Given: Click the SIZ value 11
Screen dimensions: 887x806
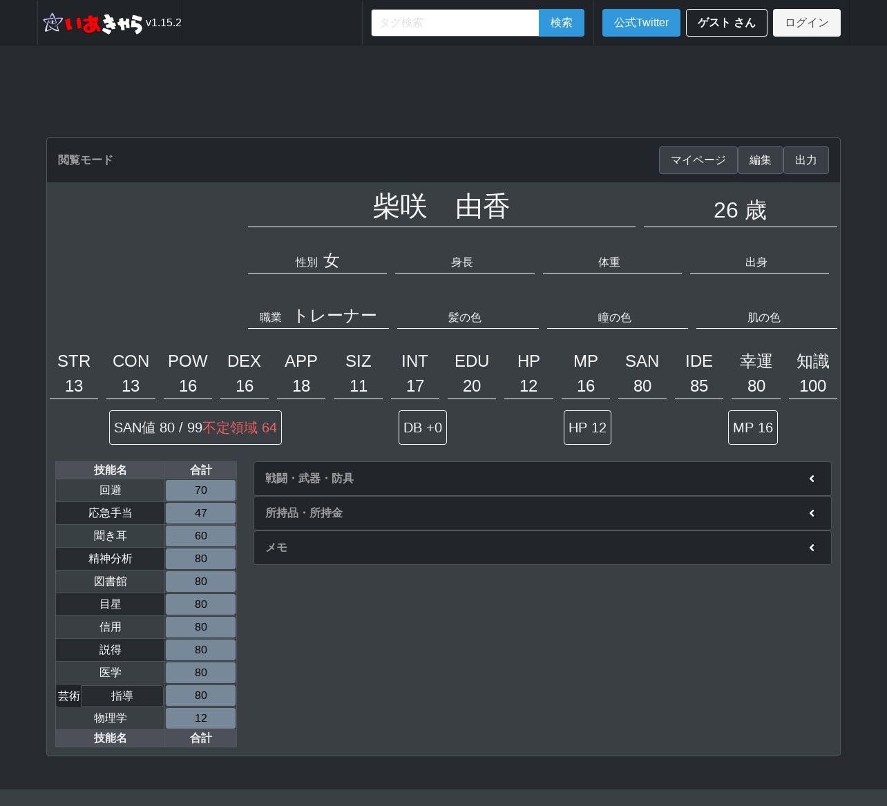Looking at the screenshot, I should click(x=359, y=386).
